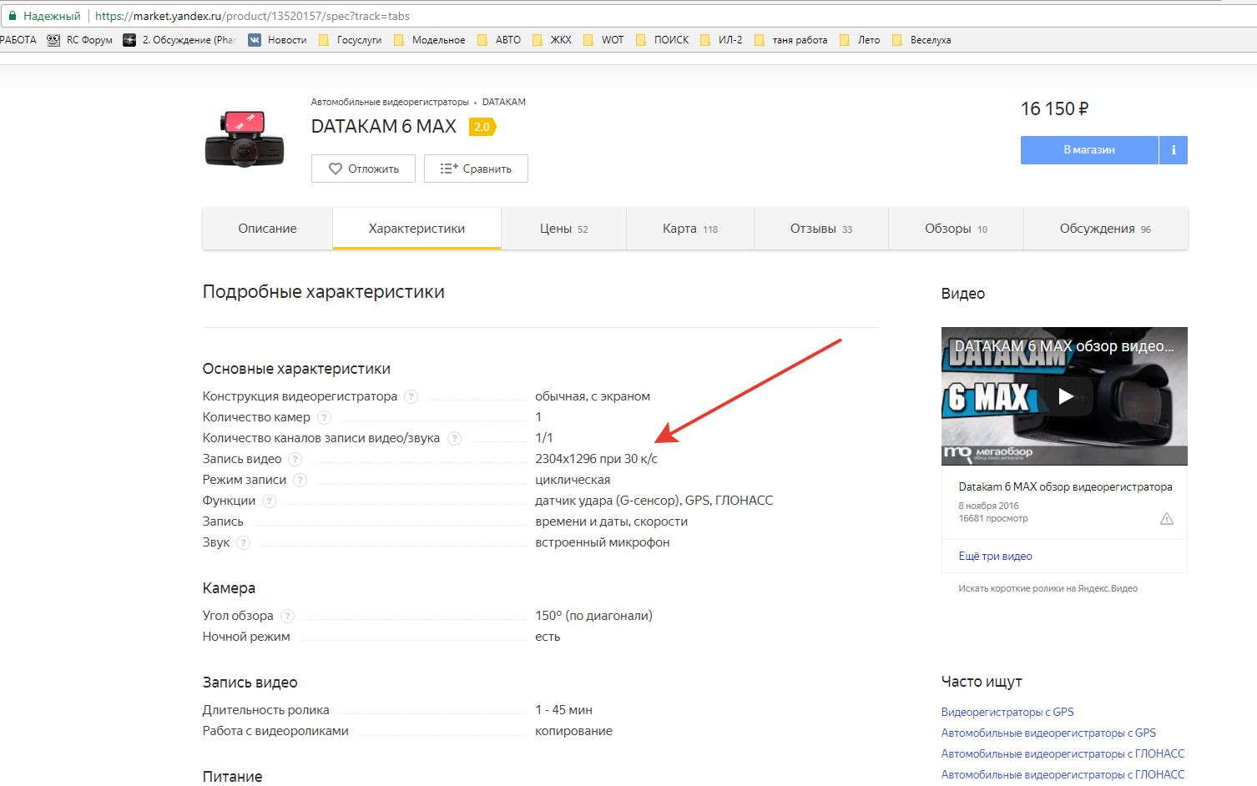Screen dimensions: 1257x786
Task: Click the DATAKAM 6 MAX product title
Action: click(x=384, y=126)
